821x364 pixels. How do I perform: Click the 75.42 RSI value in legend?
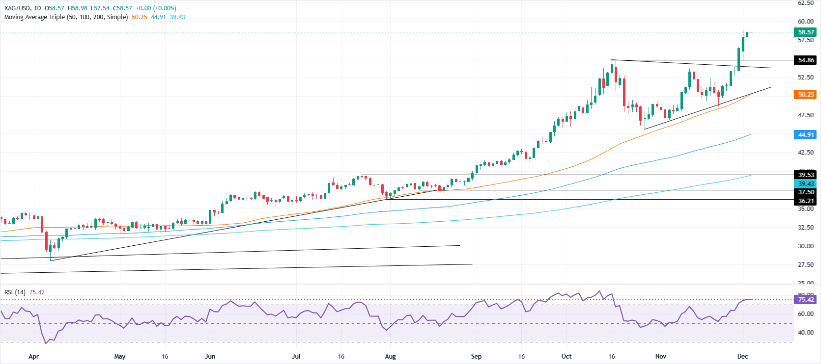pyautogui.click(x=37, y=292)
